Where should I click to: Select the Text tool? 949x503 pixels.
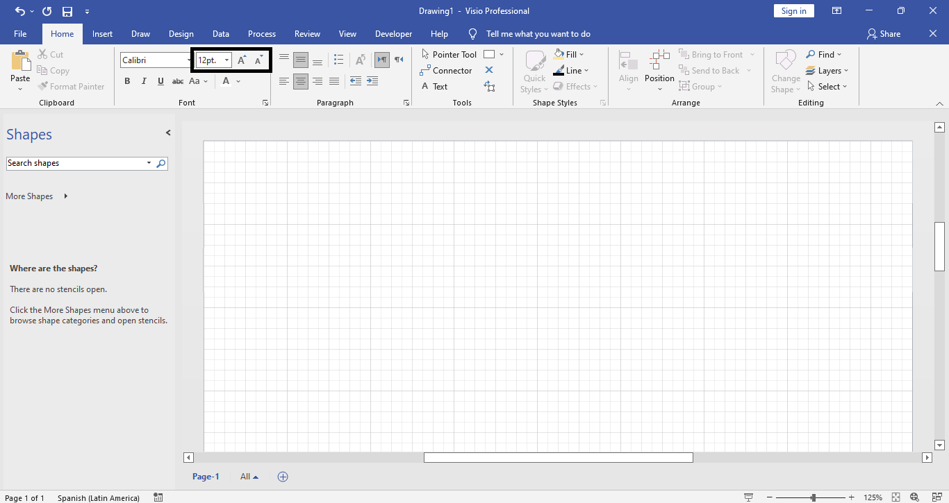coord(434,87)
